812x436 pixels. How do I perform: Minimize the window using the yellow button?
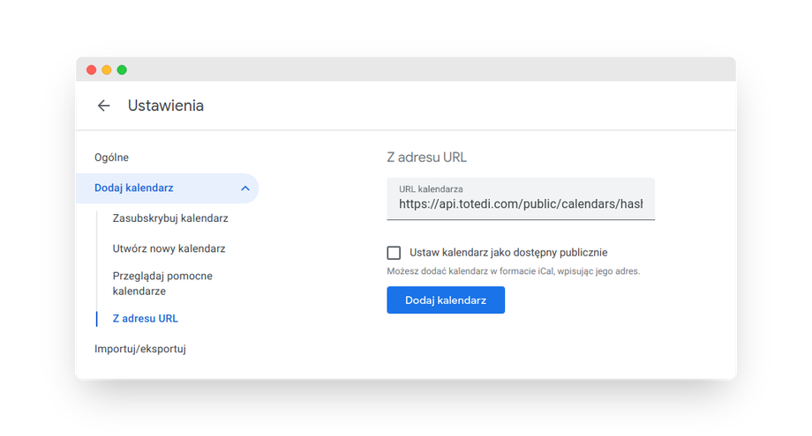click(x=107, y=70)
